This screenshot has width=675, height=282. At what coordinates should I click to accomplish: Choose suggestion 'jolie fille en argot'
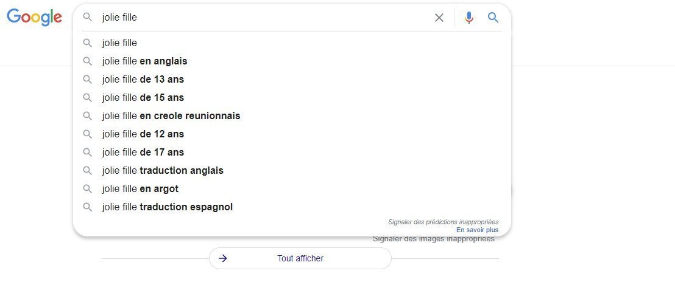point(292,189)
